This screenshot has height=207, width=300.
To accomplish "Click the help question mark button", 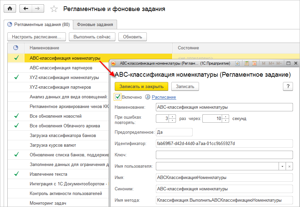I will (288, 87).
